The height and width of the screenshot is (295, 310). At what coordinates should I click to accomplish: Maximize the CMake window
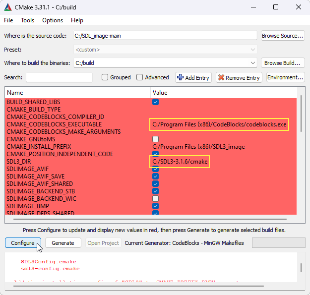pos(276,7)
